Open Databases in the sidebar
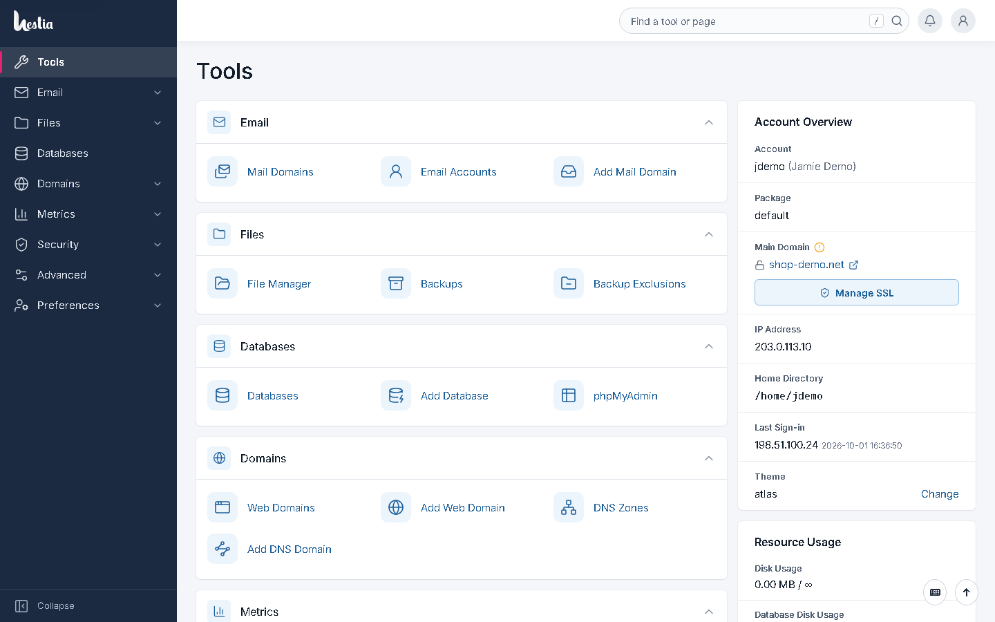This screenshot has width=995, height=622. click(88, 153)
